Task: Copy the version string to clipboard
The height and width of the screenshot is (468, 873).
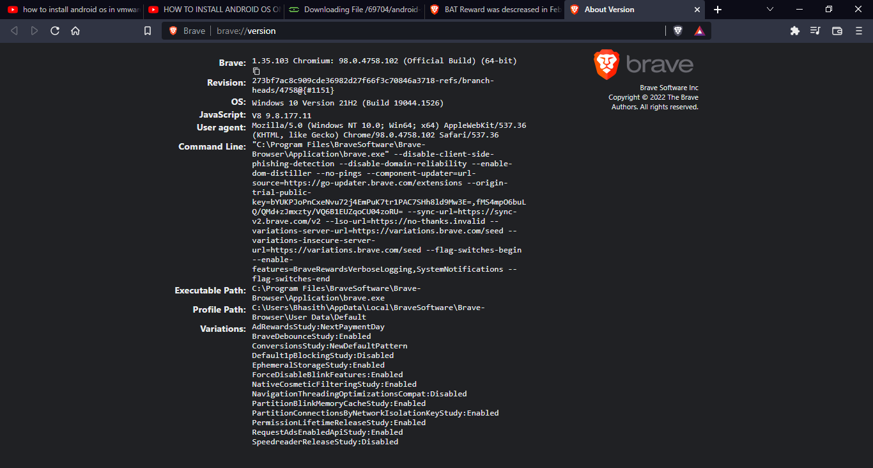Action: [256, 71]
